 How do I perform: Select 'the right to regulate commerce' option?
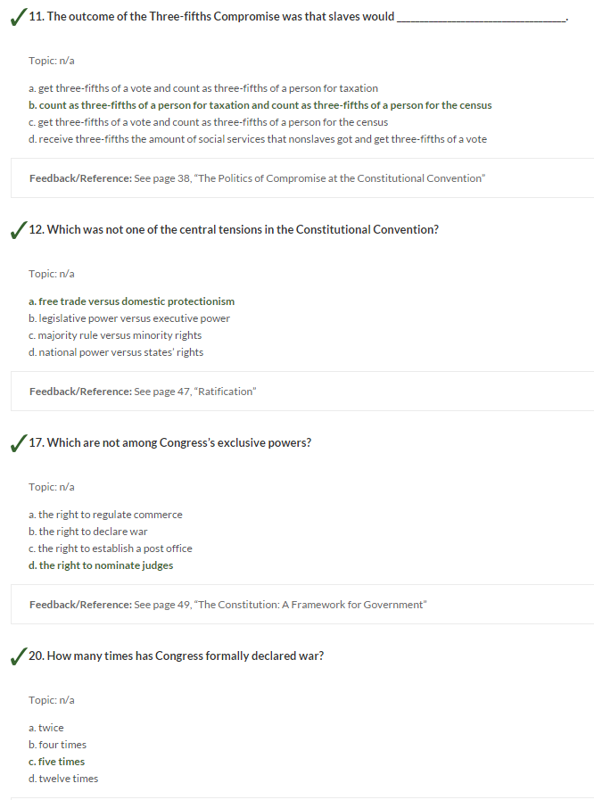tap(105, 515)
